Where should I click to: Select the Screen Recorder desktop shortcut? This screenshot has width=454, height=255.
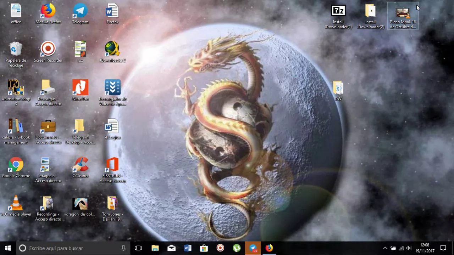(48, 52)
